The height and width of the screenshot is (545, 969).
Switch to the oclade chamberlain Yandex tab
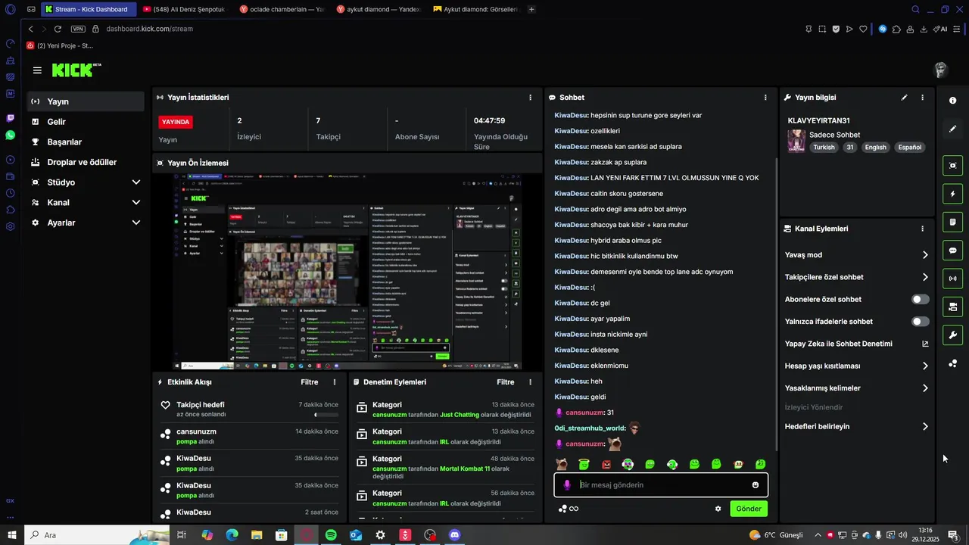(282, 9)
